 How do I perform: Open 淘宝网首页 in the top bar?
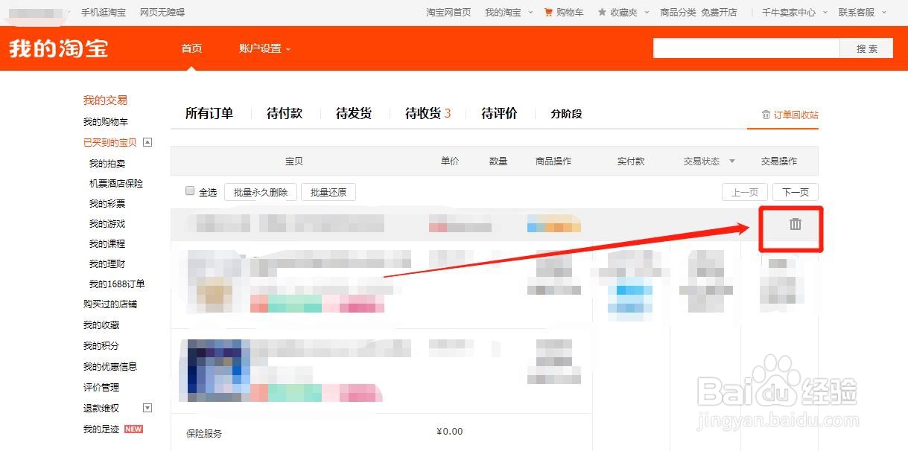click(448, 13)
